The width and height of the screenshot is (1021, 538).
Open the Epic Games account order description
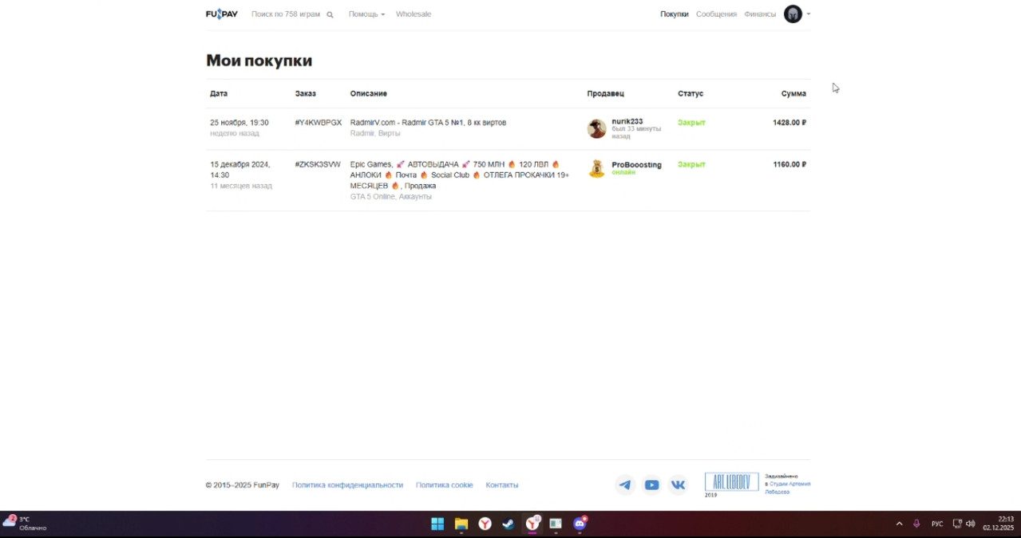(460, 175)
